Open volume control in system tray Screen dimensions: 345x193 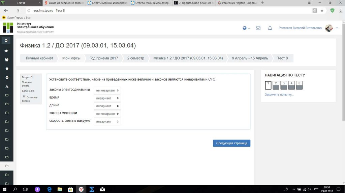(309, 189)
